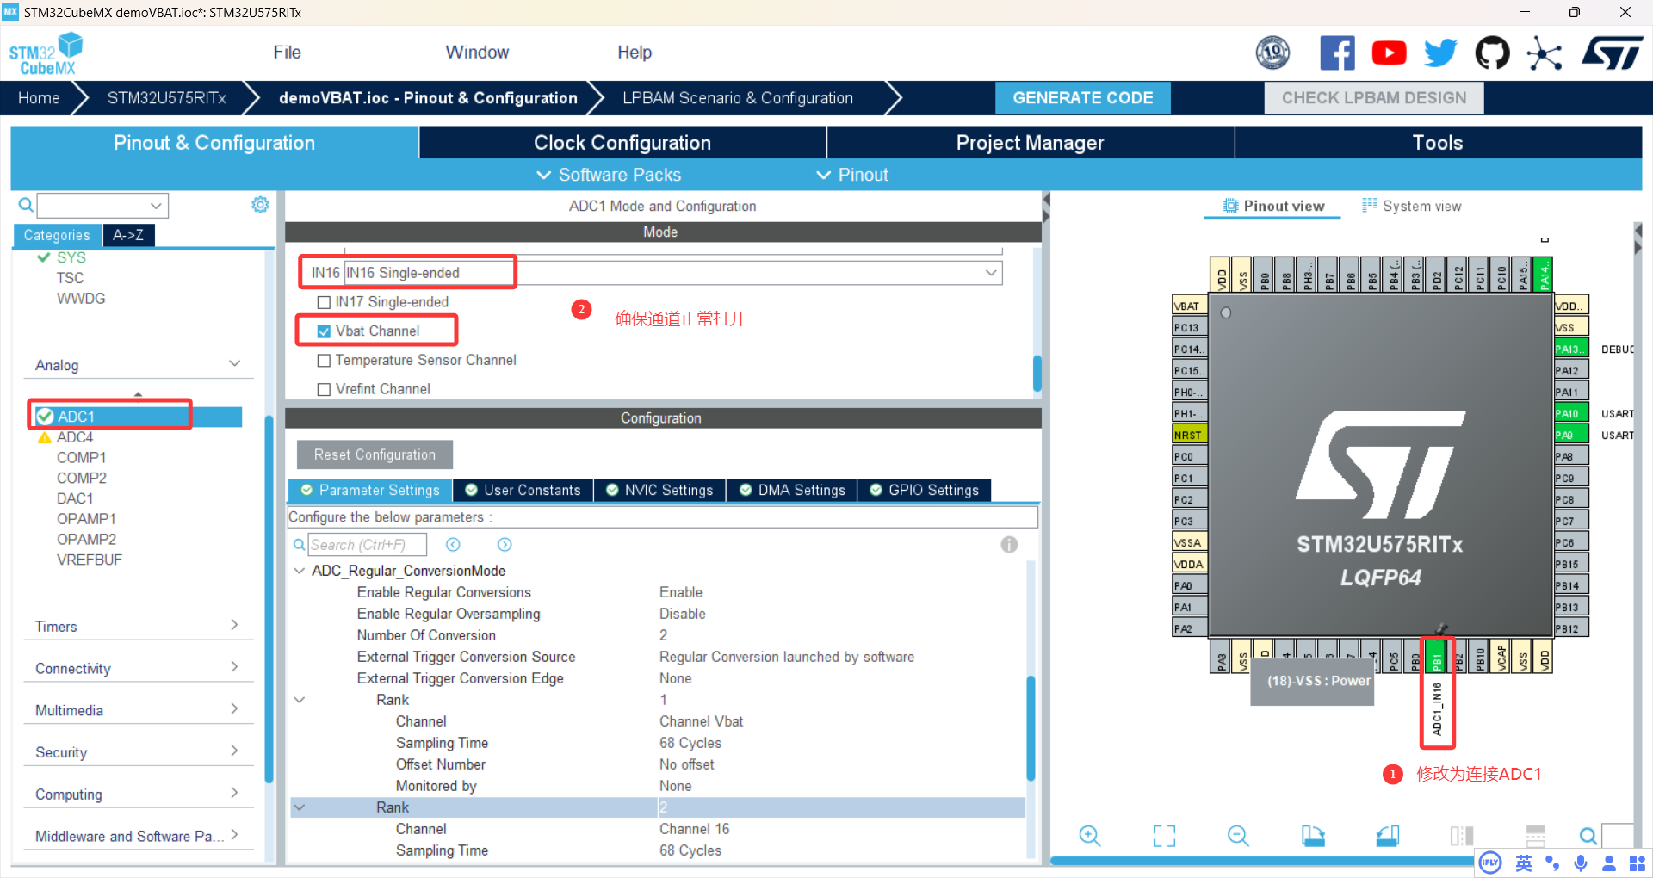Image resolution: width=1653 pixels, height=878 pixels.
Task: Open the File menu
Action: tap(287, 53)
